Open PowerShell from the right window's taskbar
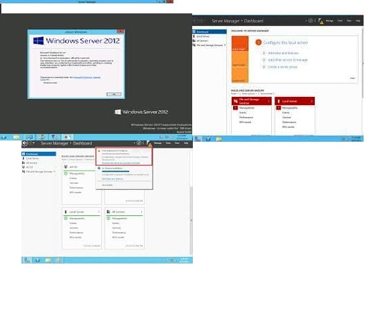 pos(208,139)
